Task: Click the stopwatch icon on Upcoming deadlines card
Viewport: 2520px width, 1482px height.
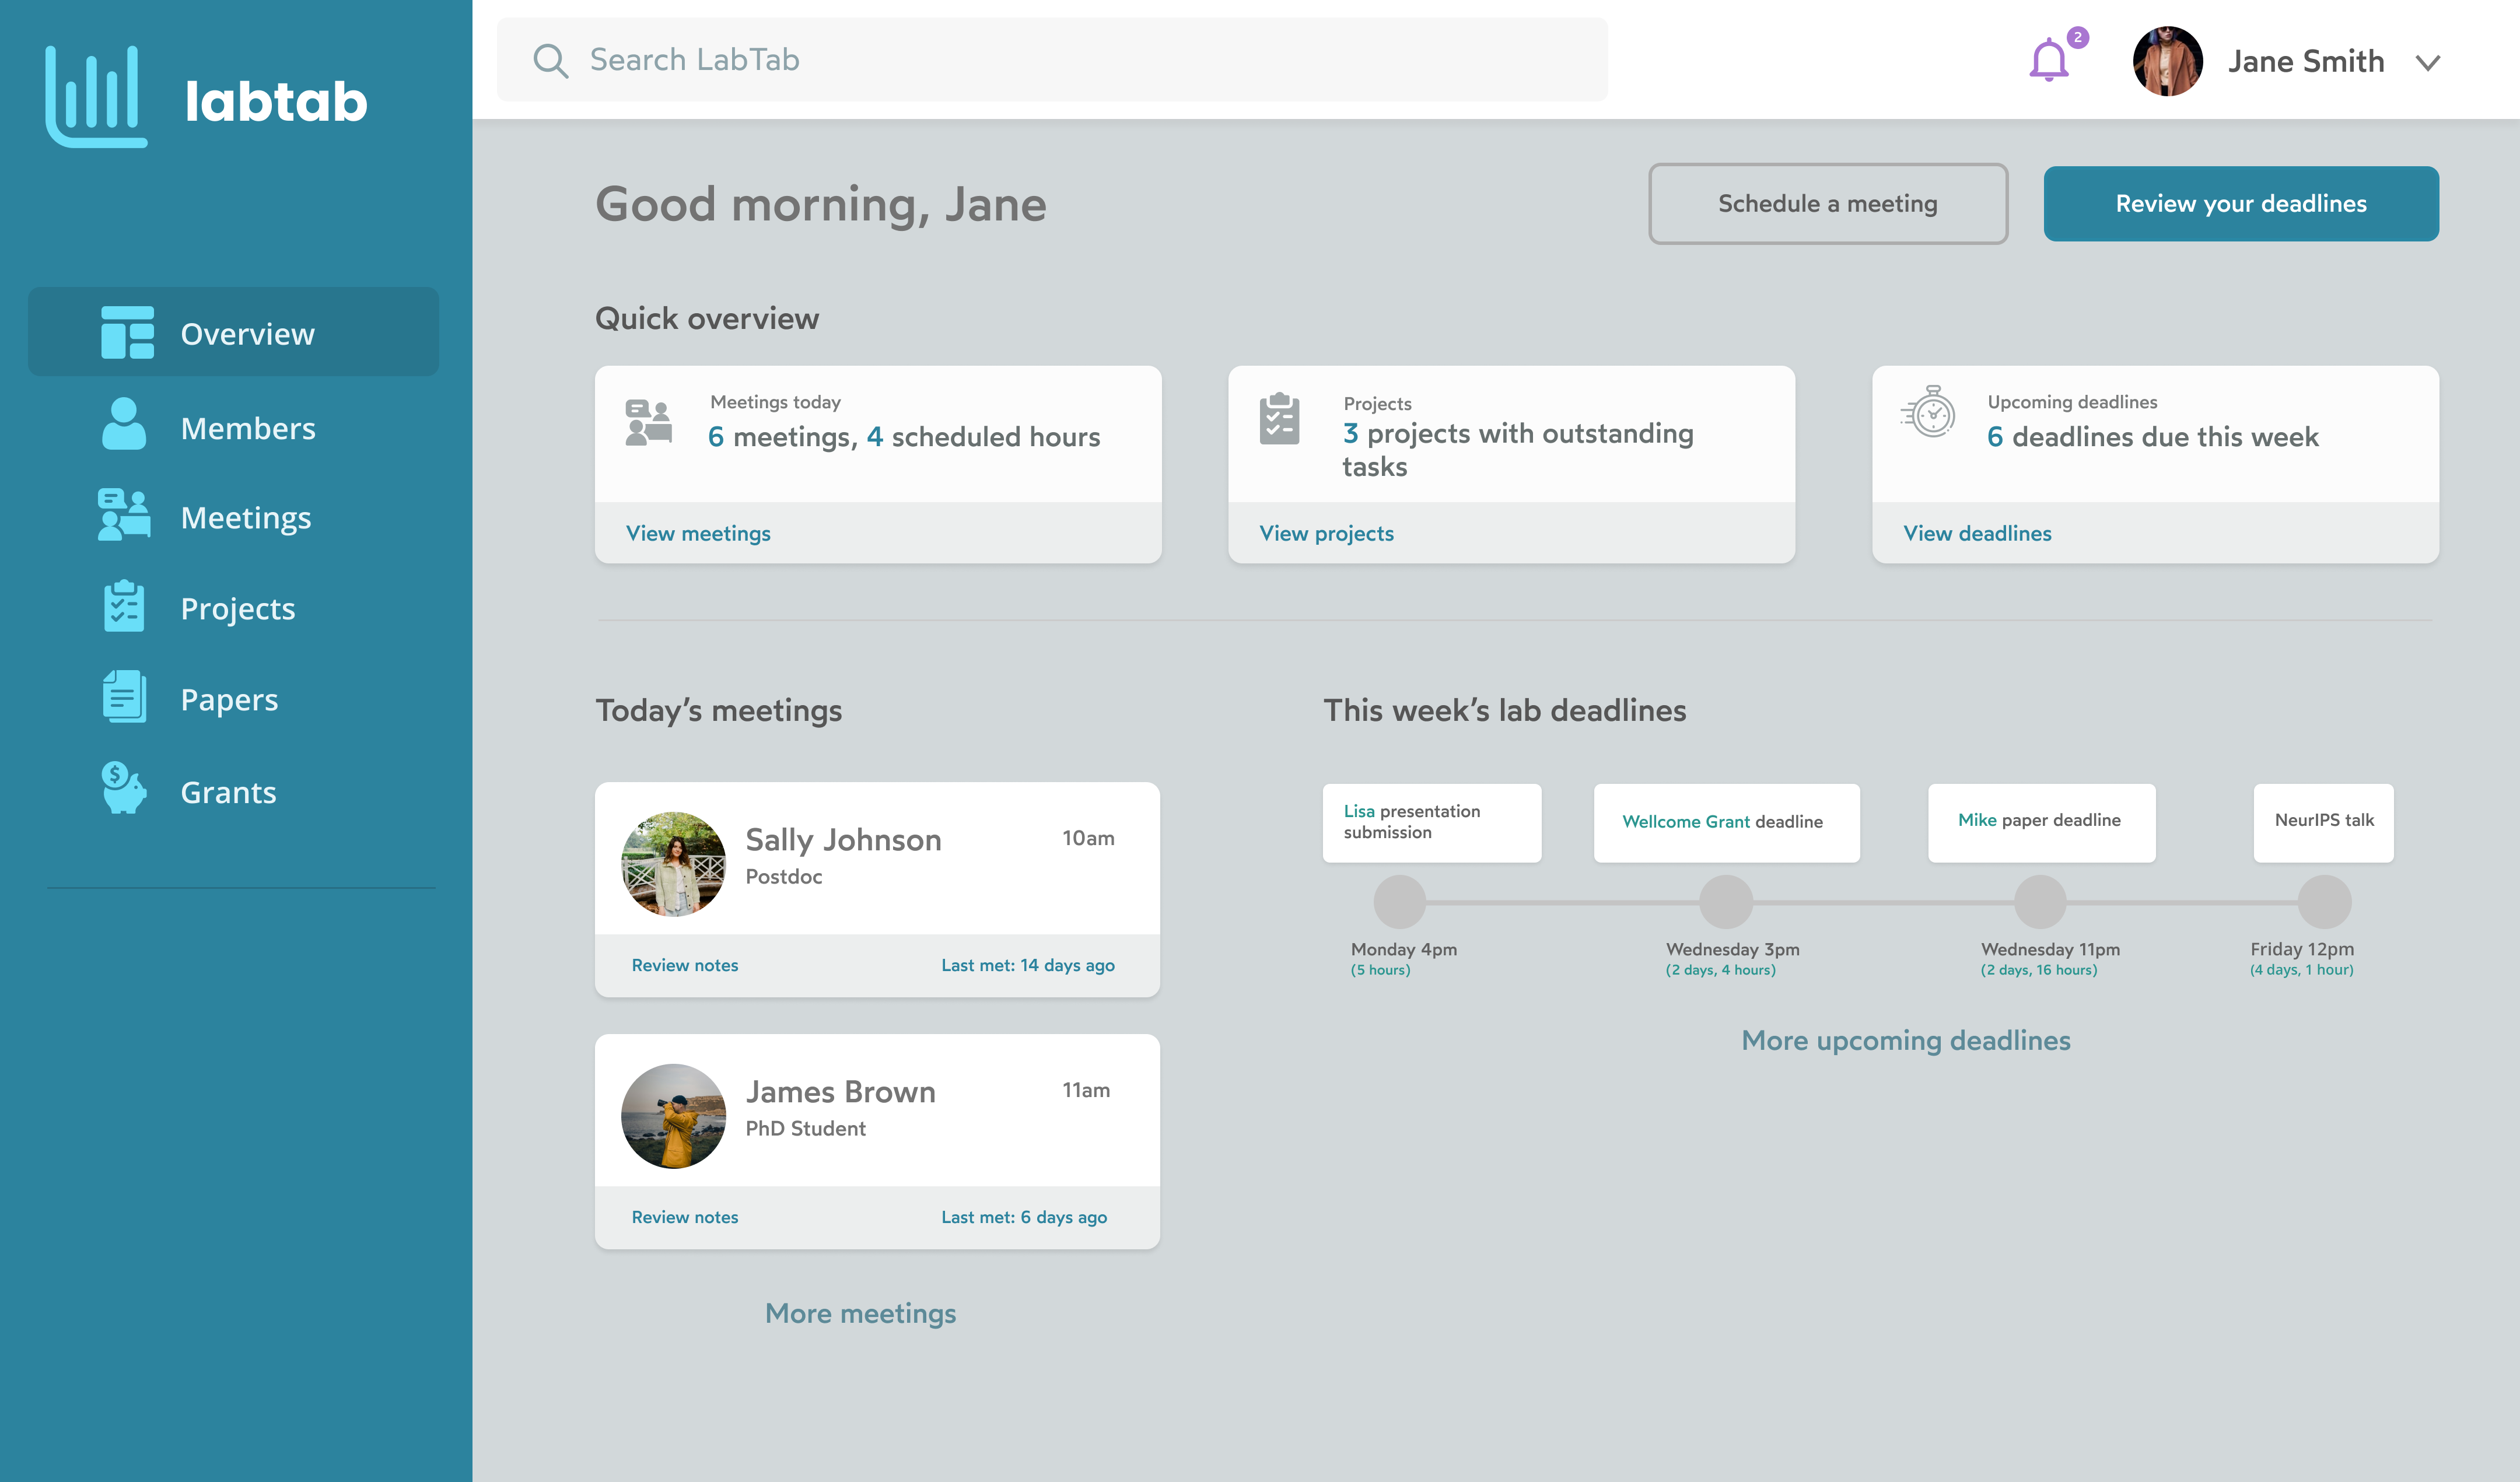Action: tap(1929, 411)
